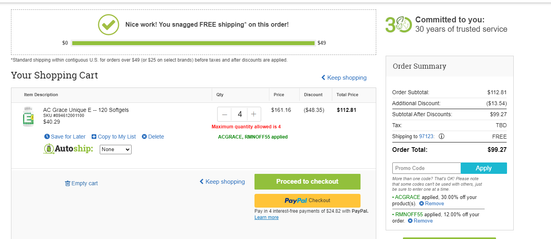Click the plus icon beside Copy to My List
The height and width of the screenshot is (239, 551).
click(94, 137)
